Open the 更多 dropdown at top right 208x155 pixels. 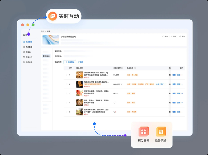point(182,36)
